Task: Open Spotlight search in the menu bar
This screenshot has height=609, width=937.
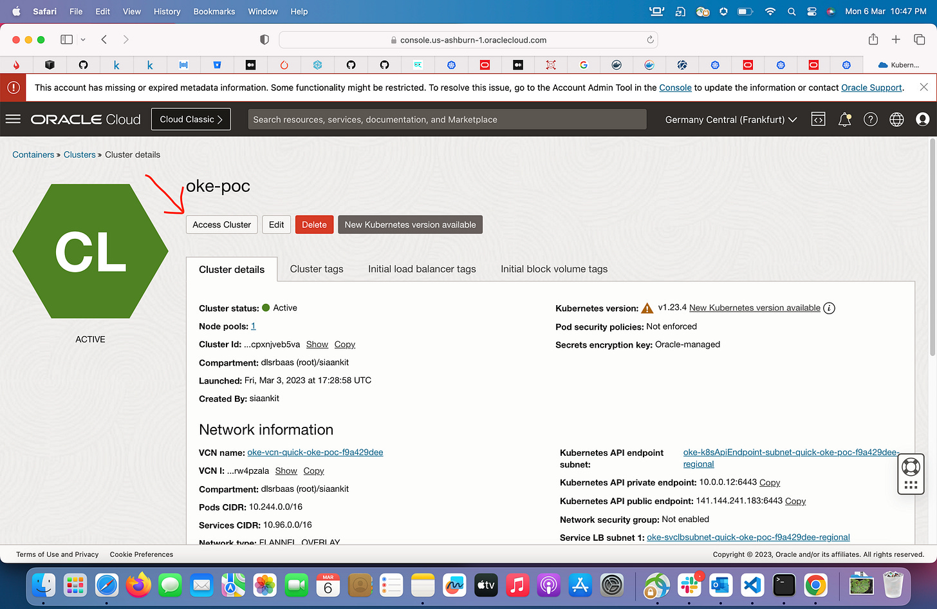Action: pos(792,11)
